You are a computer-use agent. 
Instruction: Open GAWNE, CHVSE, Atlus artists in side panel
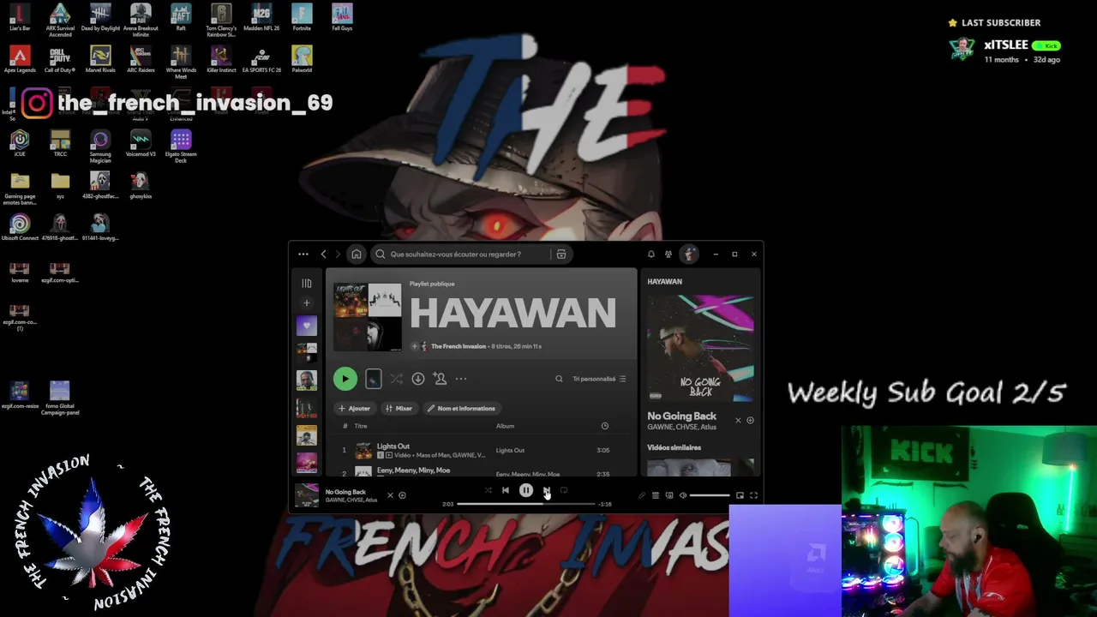click(681, 427)
